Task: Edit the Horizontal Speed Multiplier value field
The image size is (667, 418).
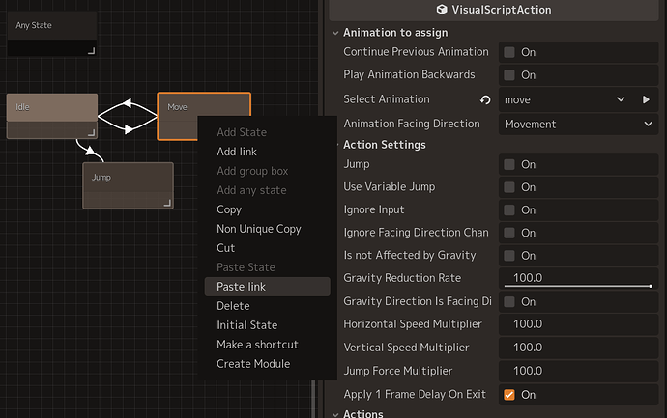Action: pos(578,324)
